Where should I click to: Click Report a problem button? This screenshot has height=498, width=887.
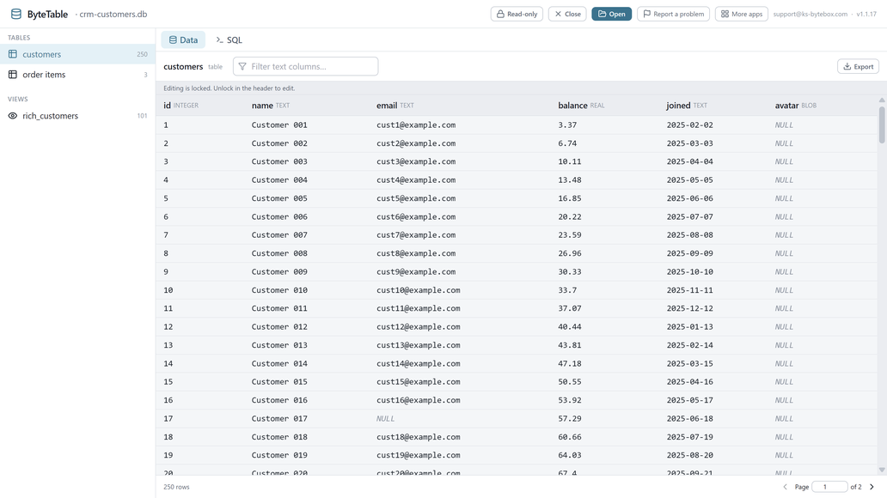click(673, 14)
